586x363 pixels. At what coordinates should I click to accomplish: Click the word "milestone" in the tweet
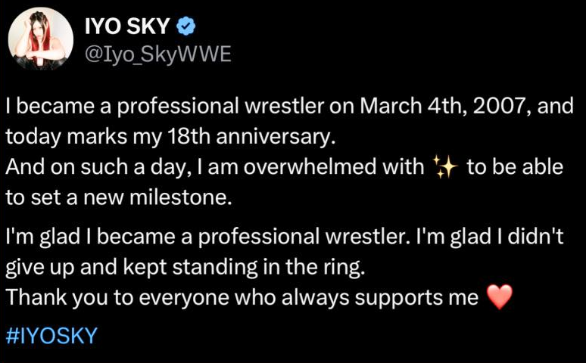pyautogui.click(x=179, y=197)
